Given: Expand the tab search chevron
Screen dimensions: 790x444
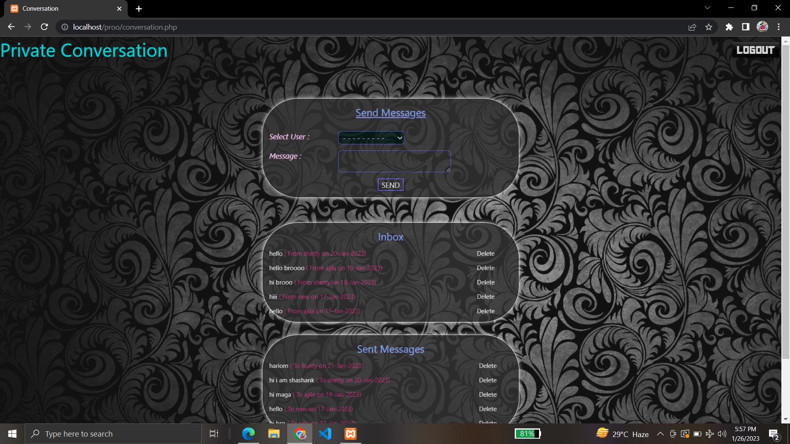Looking at the screenshot, I should (707, 7).
